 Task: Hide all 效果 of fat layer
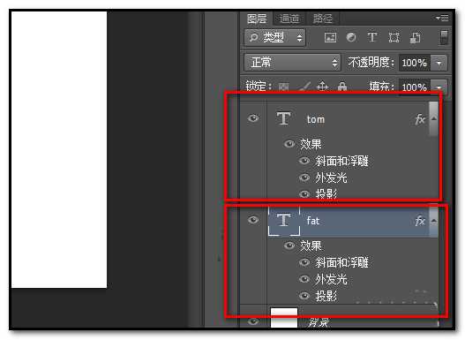tap(289, 246)
